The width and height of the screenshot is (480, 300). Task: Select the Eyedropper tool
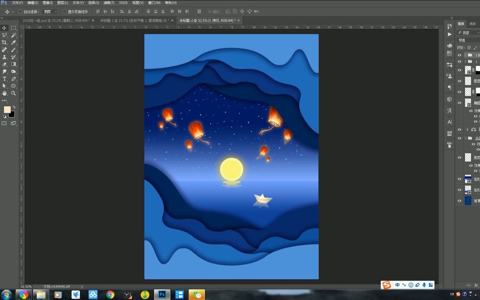(13, 43)
